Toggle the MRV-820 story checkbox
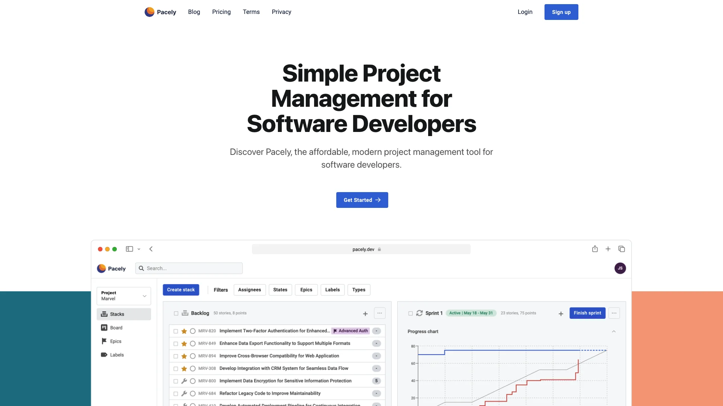Screen dimensions: 723x406 coord(176,331)
